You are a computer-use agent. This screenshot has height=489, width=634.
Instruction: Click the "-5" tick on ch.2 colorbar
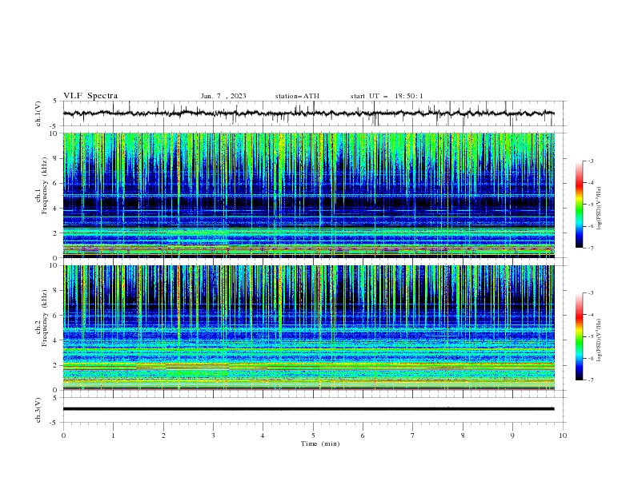[x=591, y=336]
